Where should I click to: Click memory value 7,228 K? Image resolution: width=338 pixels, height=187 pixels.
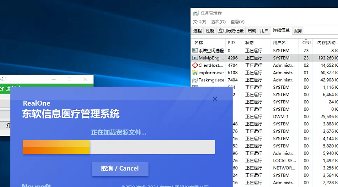330,183
